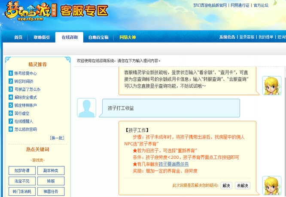Screen dimensions: 286x197
Task: Click the 登录客服 link
Action: (x=247, y=37)
